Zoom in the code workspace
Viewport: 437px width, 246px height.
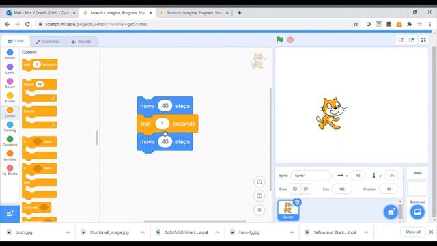[259, 182]
